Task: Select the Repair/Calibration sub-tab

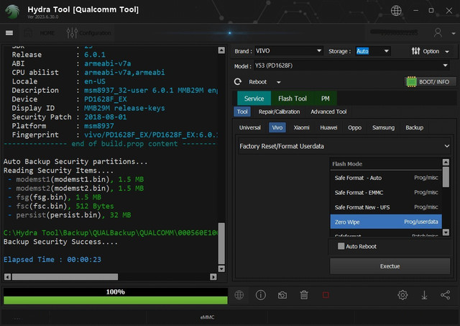Action: [x=280, y=112]
